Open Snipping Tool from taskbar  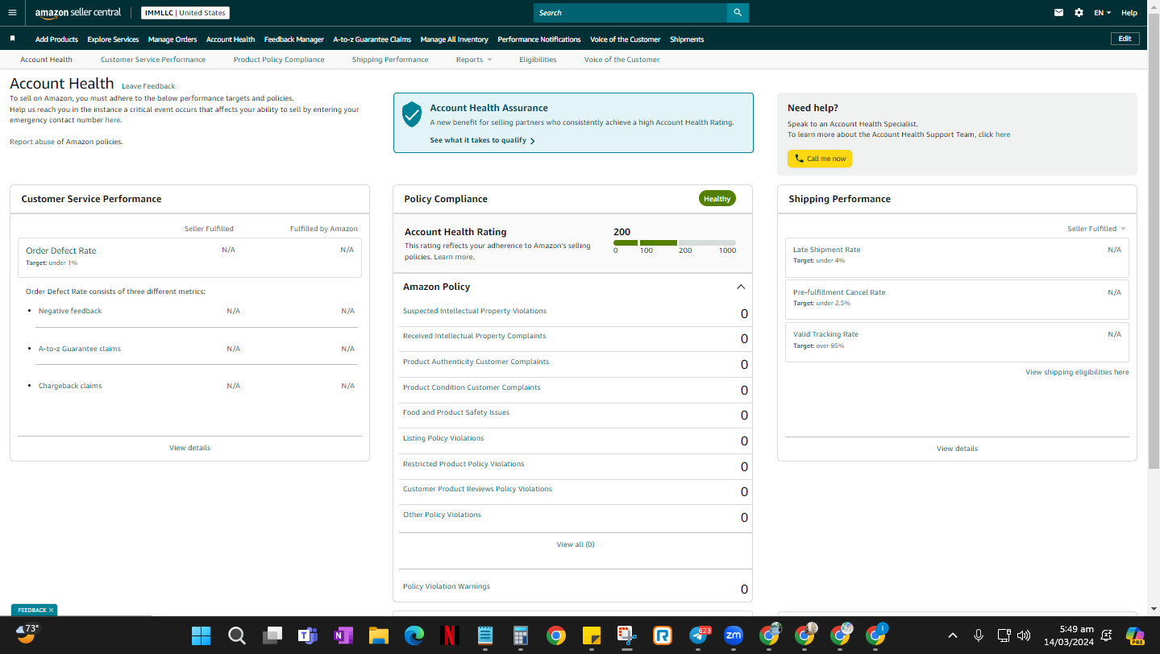tap(626, 635)
